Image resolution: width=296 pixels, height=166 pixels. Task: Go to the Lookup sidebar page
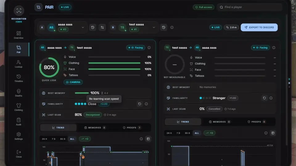[x=18, y=64]
